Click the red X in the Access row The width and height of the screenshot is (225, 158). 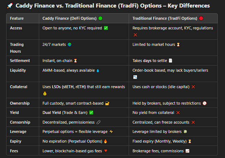click(135, 35)
